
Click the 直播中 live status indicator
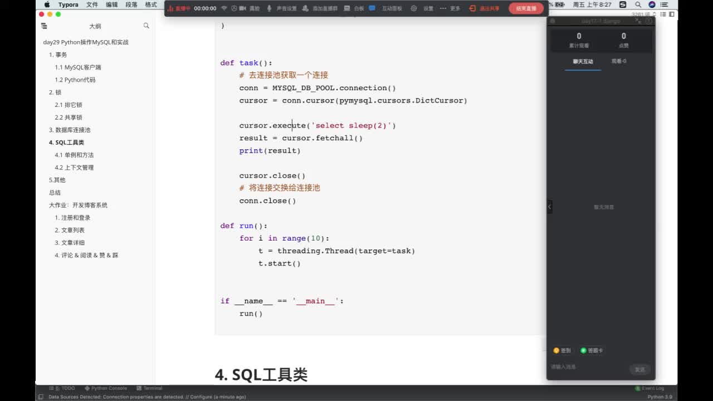tap(180, 8)
